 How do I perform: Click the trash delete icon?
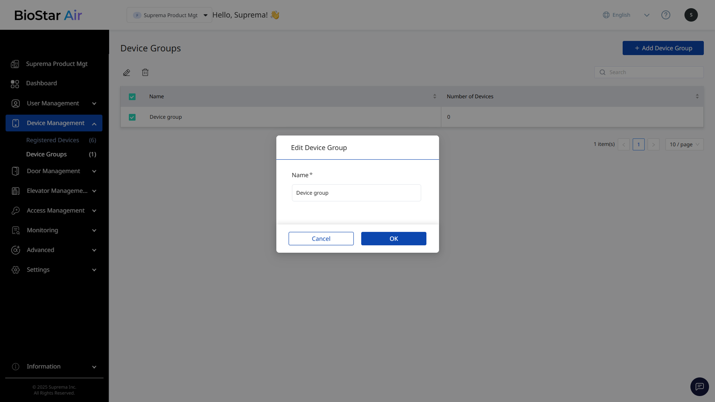coord(145,73)
